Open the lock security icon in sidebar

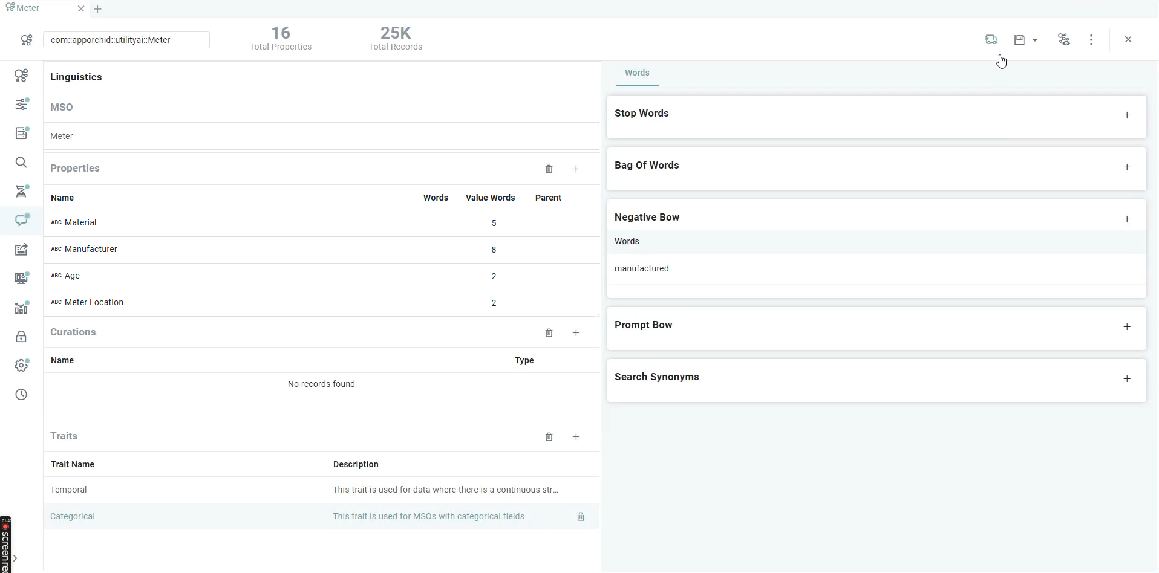[x=21, y=337]
